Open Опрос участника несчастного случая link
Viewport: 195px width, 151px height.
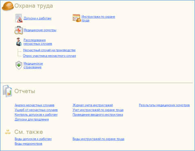click(x=50, y=56)
